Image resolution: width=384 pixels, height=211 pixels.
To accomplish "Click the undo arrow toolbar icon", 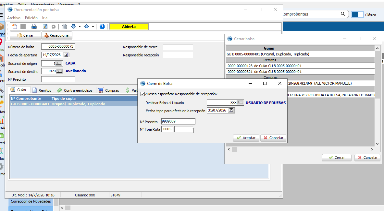I will pyautogui.click(x=53, y=26).
